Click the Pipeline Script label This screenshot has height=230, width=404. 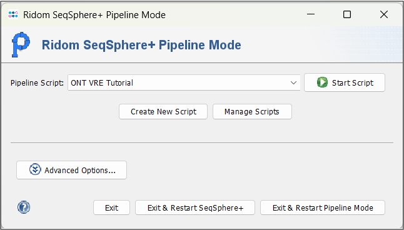[x=38, y=83]
